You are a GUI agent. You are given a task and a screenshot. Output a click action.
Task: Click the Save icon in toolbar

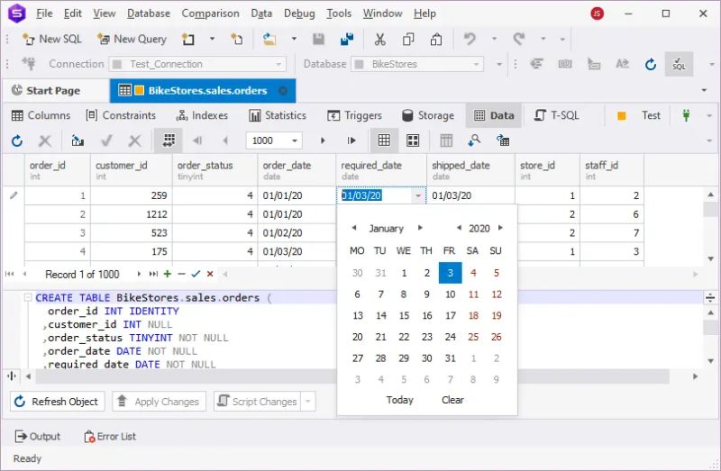point(319,39)
